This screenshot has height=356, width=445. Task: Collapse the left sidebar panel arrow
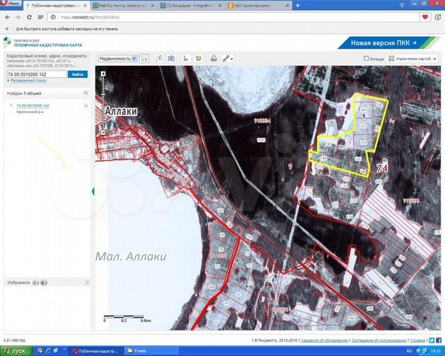[x=93, y=191]
